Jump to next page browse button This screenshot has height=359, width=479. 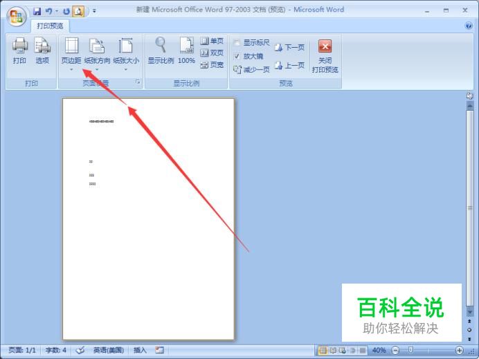tap(469, 339)
